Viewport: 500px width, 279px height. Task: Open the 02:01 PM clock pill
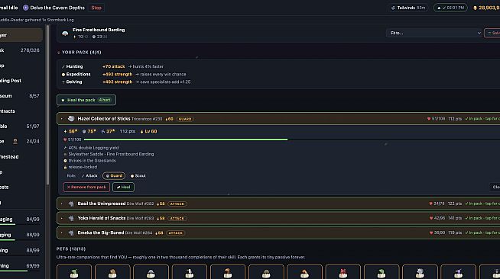coord(450,8)
